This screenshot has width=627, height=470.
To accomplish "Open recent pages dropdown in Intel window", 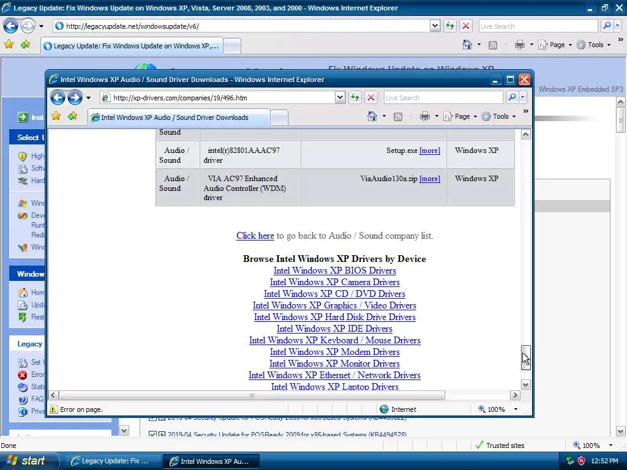I will (88, 98).
